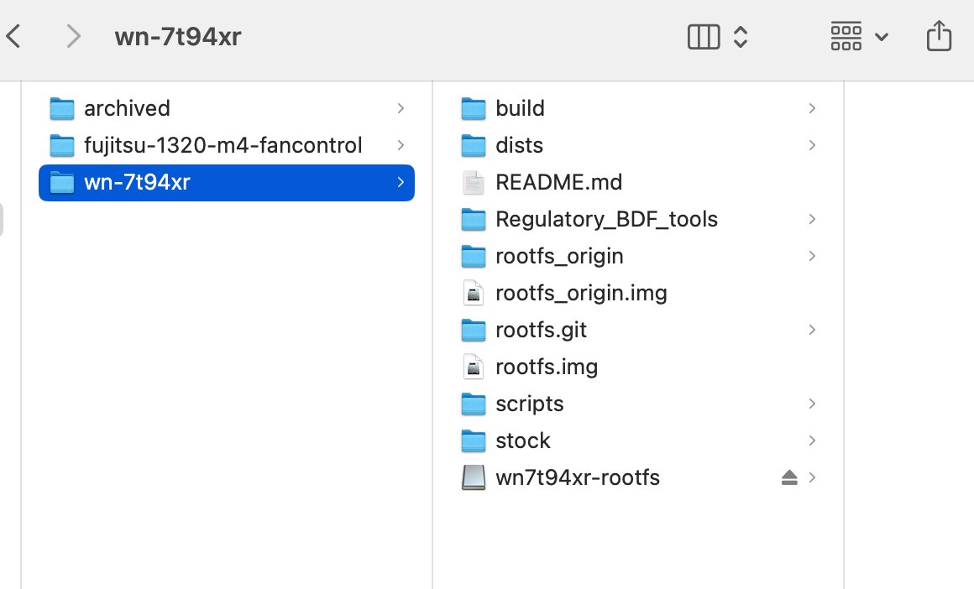Select the dists folder icon

(474, 145)
